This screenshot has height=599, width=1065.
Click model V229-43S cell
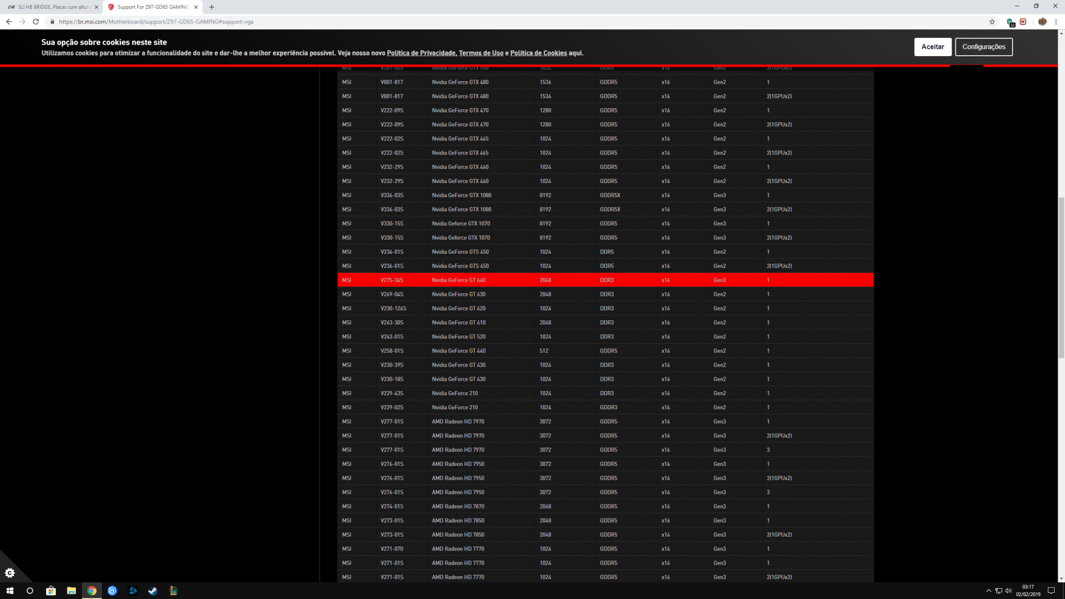coord(392,394)
